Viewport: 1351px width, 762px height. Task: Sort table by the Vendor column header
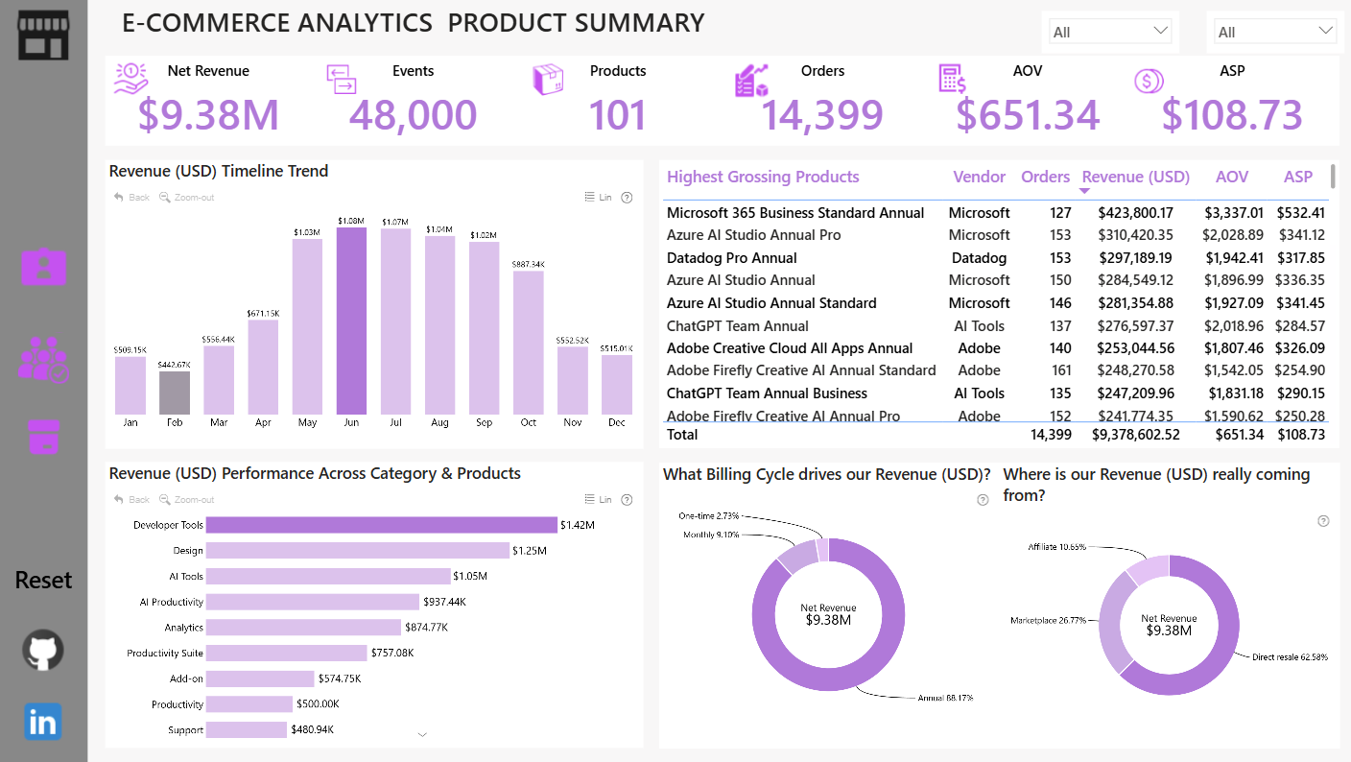(979, 177)
